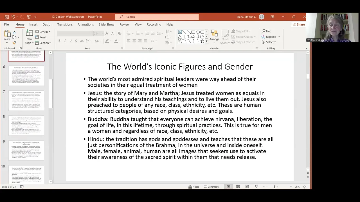Cut selection with scissors icon
Viewport: 360px width, 202px height.
click(14, 32)
